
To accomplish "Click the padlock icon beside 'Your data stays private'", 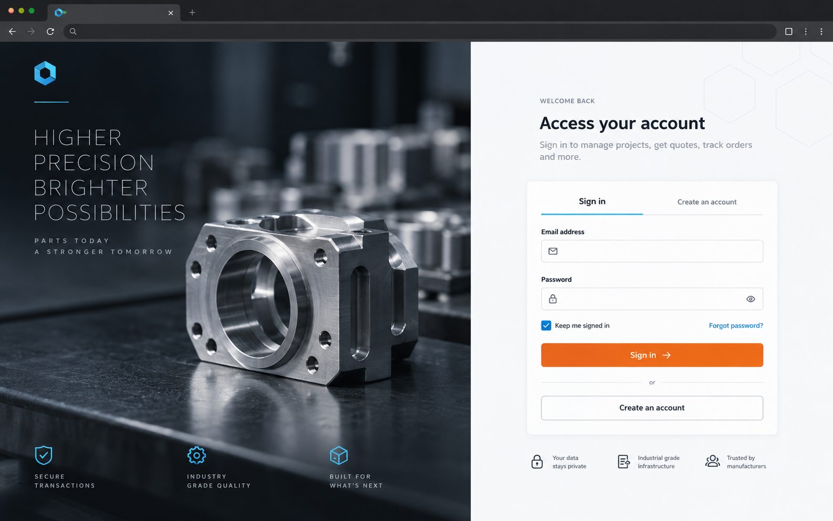I will (537, 462).
